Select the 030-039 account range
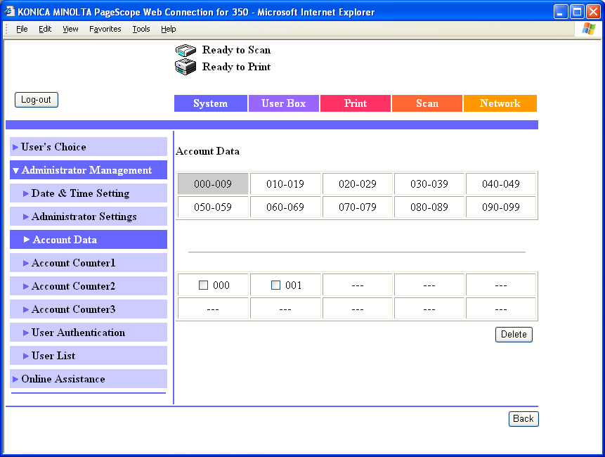Image resolution: width=605 pixels, height=457 pixels. [x=429, y=184]
